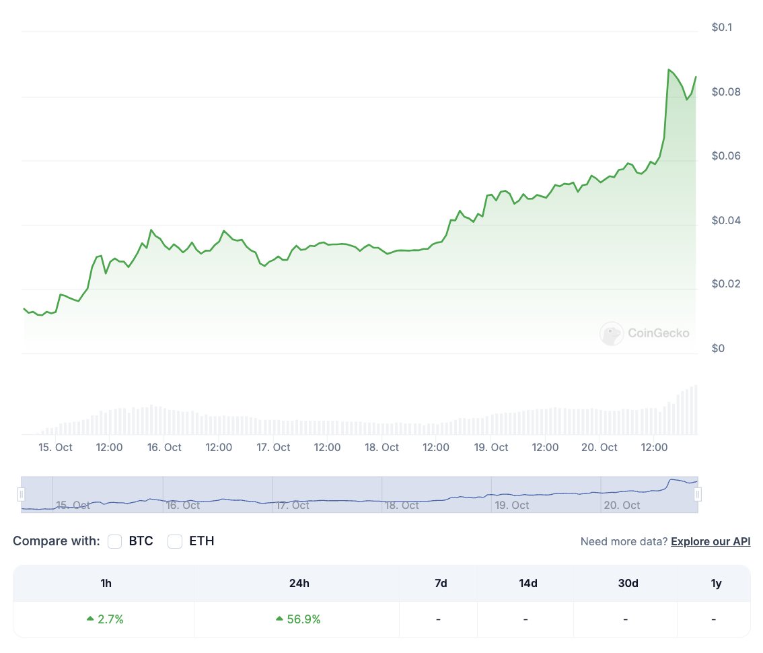
Task: Click the left range selector handle
Action: click(22, 493)
